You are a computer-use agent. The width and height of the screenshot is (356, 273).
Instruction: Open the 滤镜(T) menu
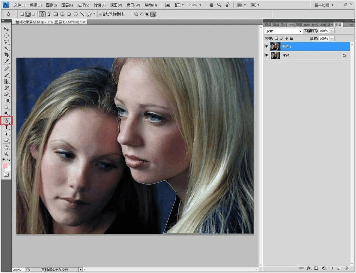tap(100, 5)
